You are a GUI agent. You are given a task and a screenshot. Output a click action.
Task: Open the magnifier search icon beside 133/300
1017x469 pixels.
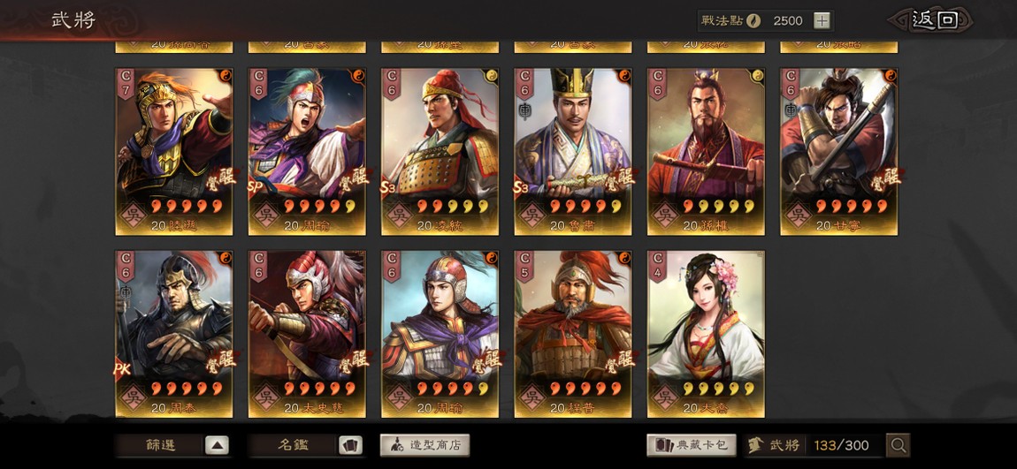(x=898, y=445)
